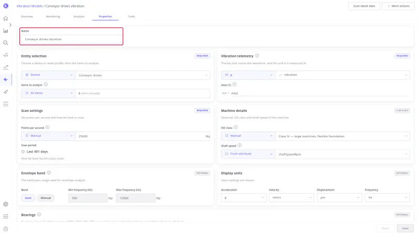This screenshot has height=235, width=419.
Task: Open the Home sidebar icon
Action: click(6, 18)
